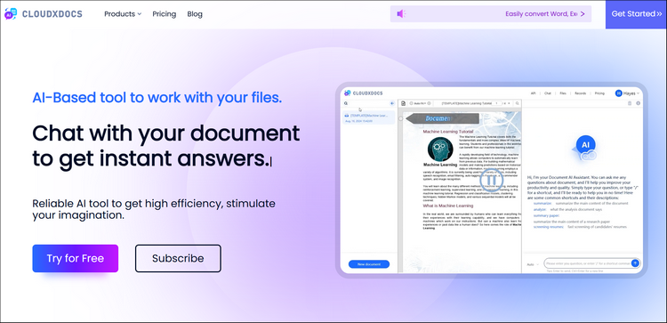Open the 'Easily convert Word' announcement link

541,14
